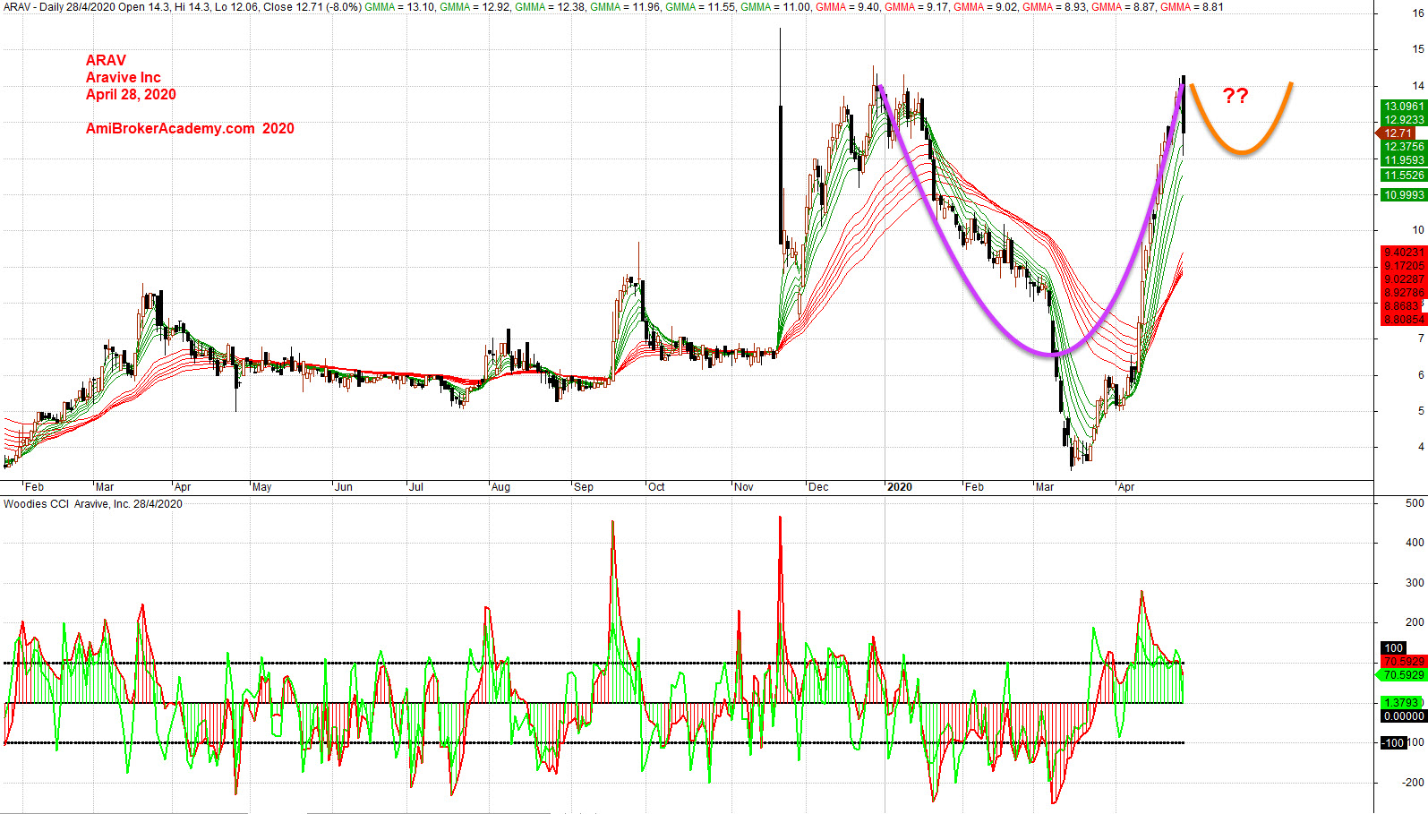Click the green 11.9593 price label
The image size is (1428, 814).
[1404, 160]
